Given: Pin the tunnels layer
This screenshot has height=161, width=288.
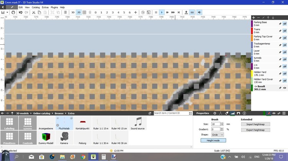Looking at the screenshot, I should (280, 59).
